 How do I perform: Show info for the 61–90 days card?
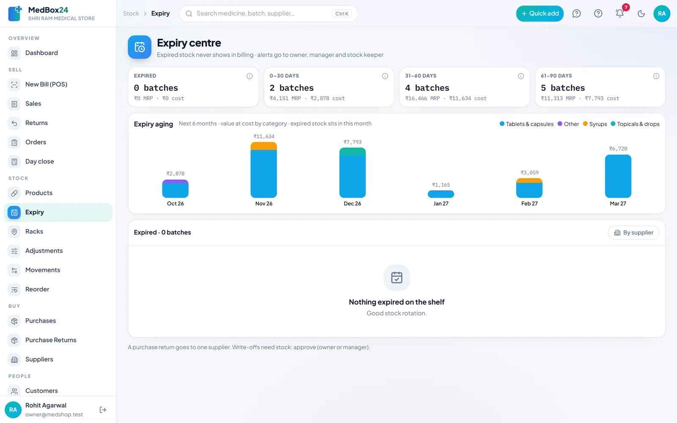(x=656, y=76)
